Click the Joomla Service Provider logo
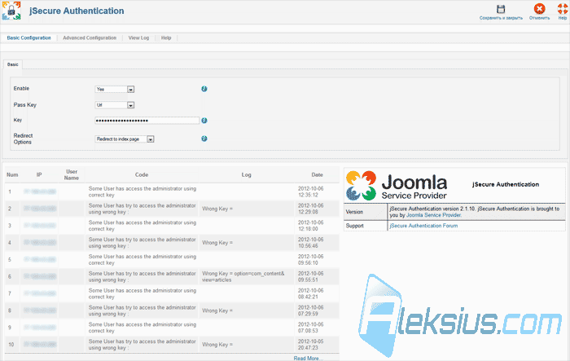Viewport: 570px width, 361px height. pyautogui.click(x=397, y=186)
